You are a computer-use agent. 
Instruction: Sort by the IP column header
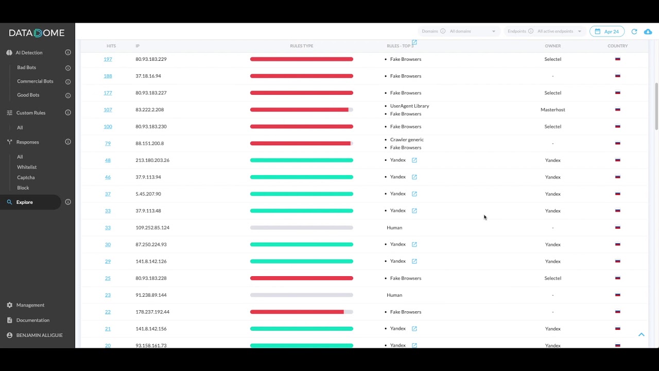pos(137,46)
